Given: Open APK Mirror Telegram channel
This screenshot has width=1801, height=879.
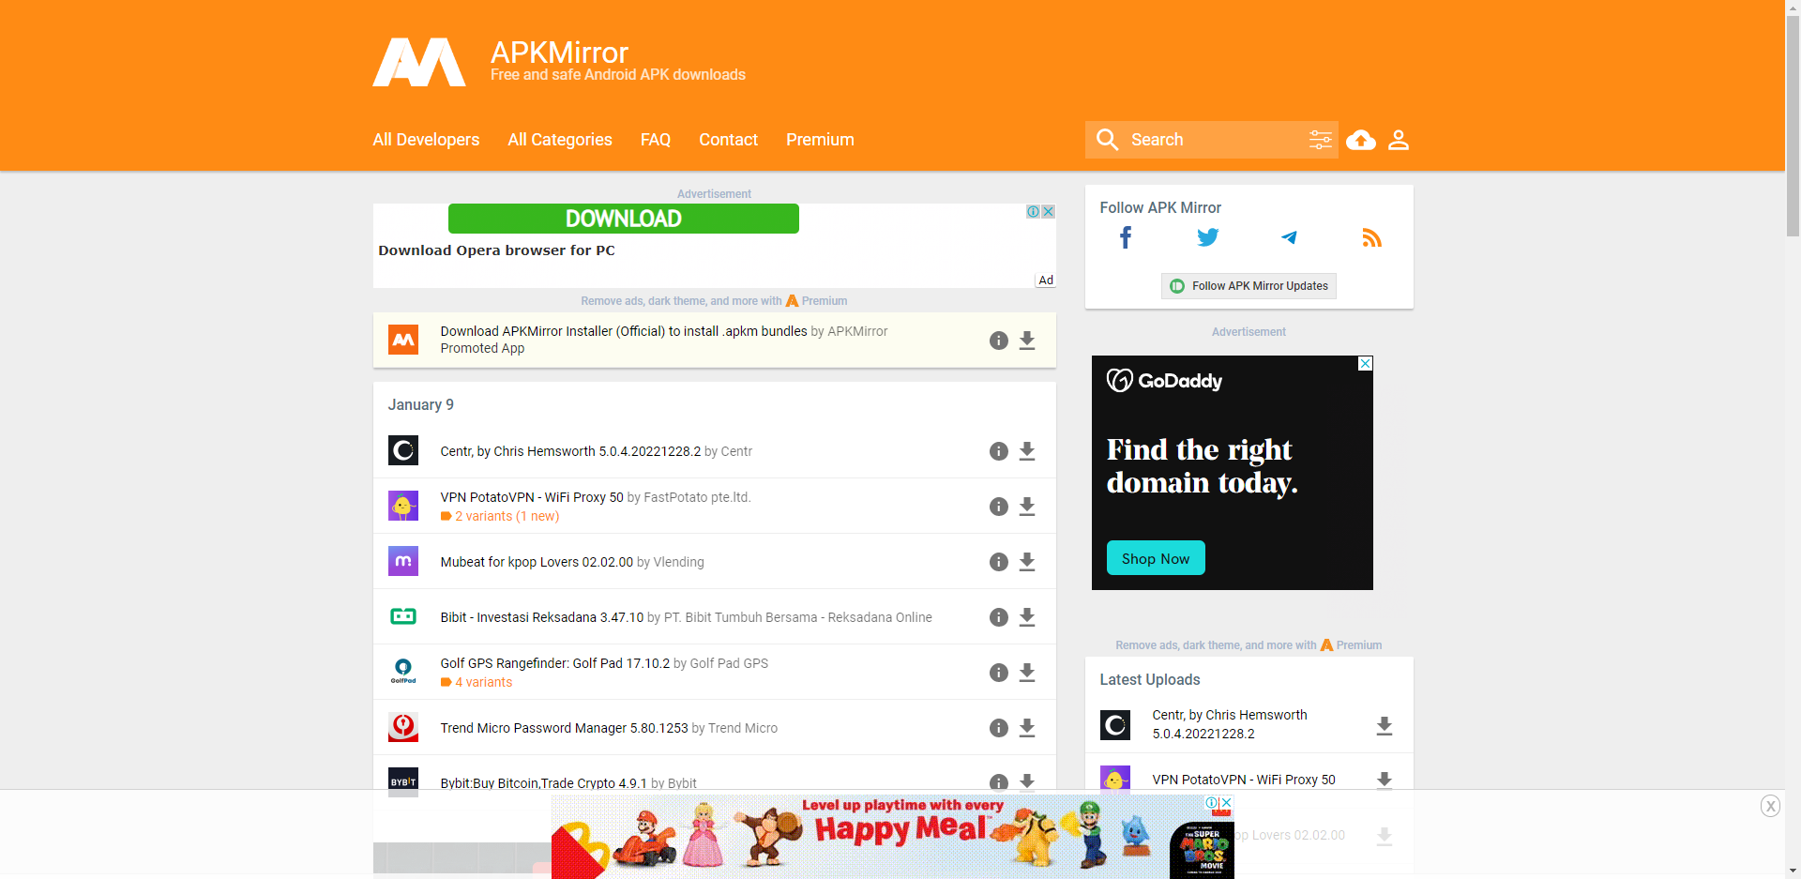Looking at the screenshot, I should pyautogui.click(x=1290, y=237).
